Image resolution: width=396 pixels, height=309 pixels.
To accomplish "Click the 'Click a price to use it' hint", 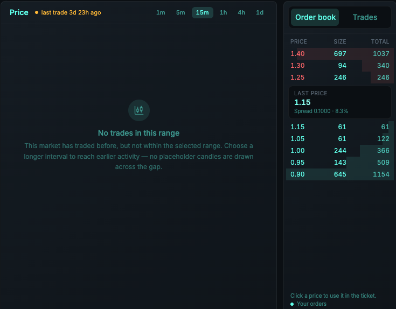I will click(x=333, y=296).
